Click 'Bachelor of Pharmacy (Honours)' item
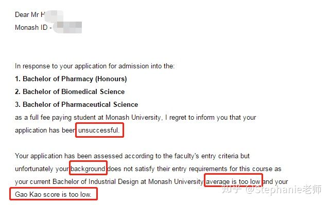The height and width of the screenshot is (205, 330). (x=71, y=79)
